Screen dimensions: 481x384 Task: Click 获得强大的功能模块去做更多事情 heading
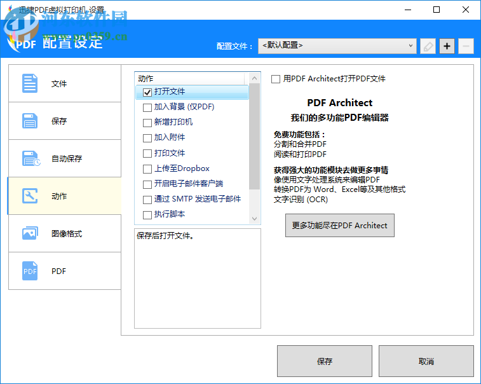pyautogui.click(x=331, y=170)
